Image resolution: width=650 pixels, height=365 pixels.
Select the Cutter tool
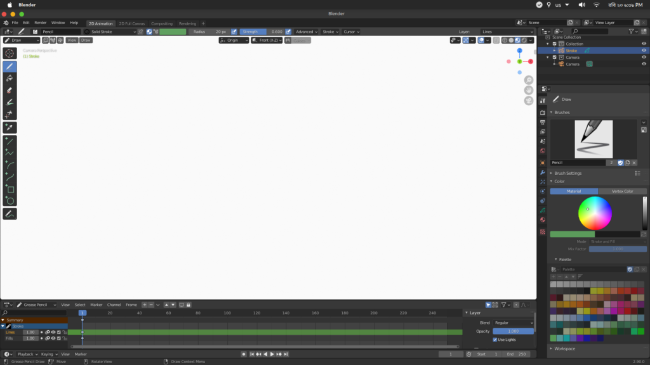point(9,114)
